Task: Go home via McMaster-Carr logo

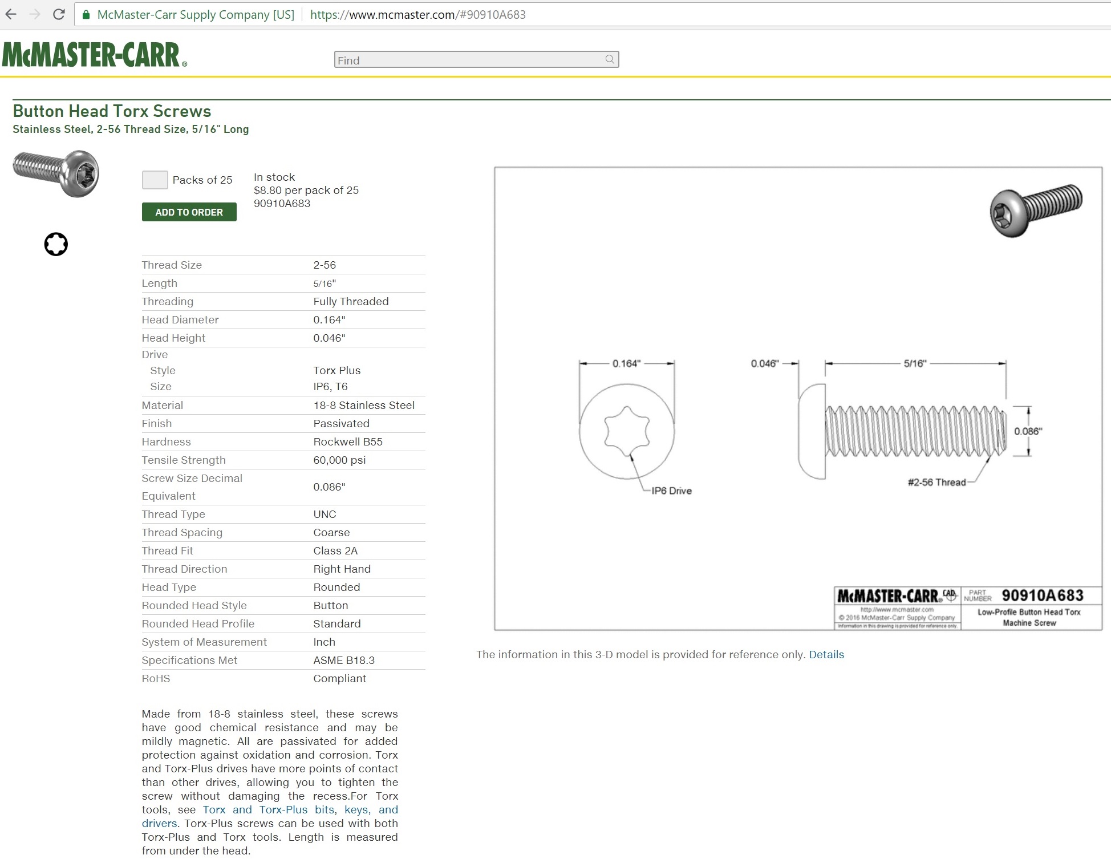Action: click(x=95, y=55)
